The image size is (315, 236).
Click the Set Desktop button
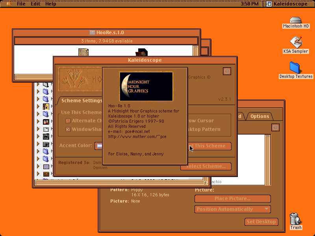pyautogui.click(x=261, y=222)
